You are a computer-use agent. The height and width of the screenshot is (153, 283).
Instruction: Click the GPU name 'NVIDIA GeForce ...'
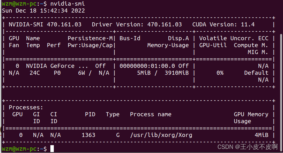[57, 66]
